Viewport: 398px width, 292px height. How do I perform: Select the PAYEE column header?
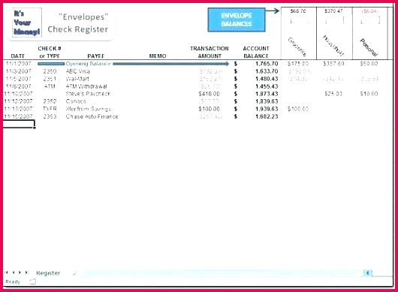(96, 56)
